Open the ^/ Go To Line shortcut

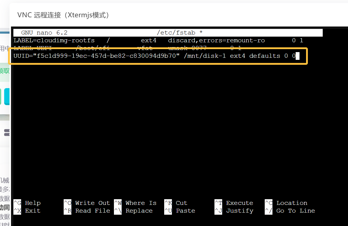point(290,211)
